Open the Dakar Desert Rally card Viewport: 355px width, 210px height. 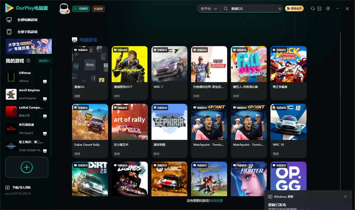(x=90, y=131)
